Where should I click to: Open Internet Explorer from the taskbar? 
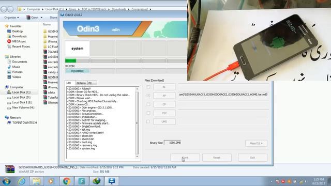[22, 181]
